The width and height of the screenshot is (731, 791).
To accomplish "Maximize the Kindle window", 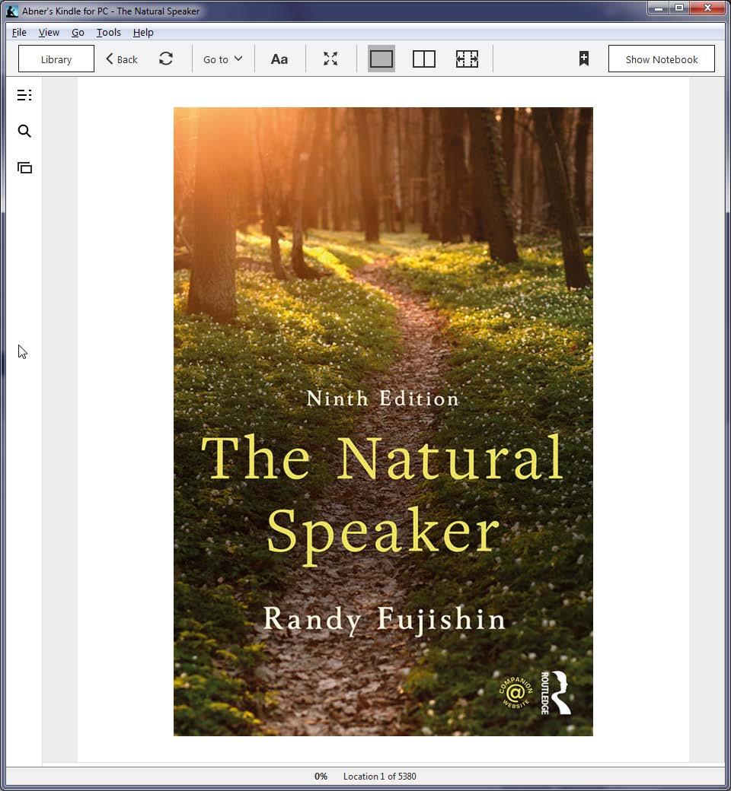I will (x=679, y=8).
